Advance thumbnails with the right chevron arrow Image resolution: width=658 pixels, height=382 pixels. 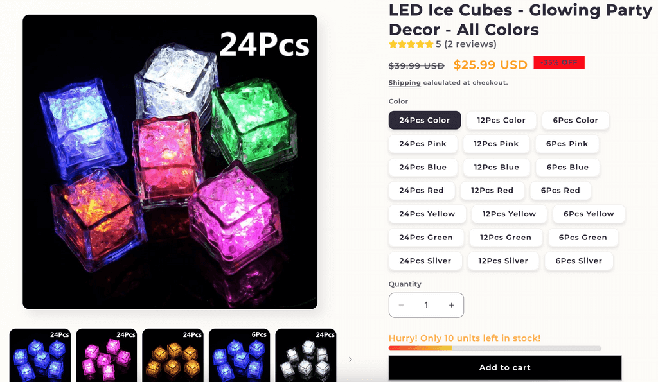point(350,360)
